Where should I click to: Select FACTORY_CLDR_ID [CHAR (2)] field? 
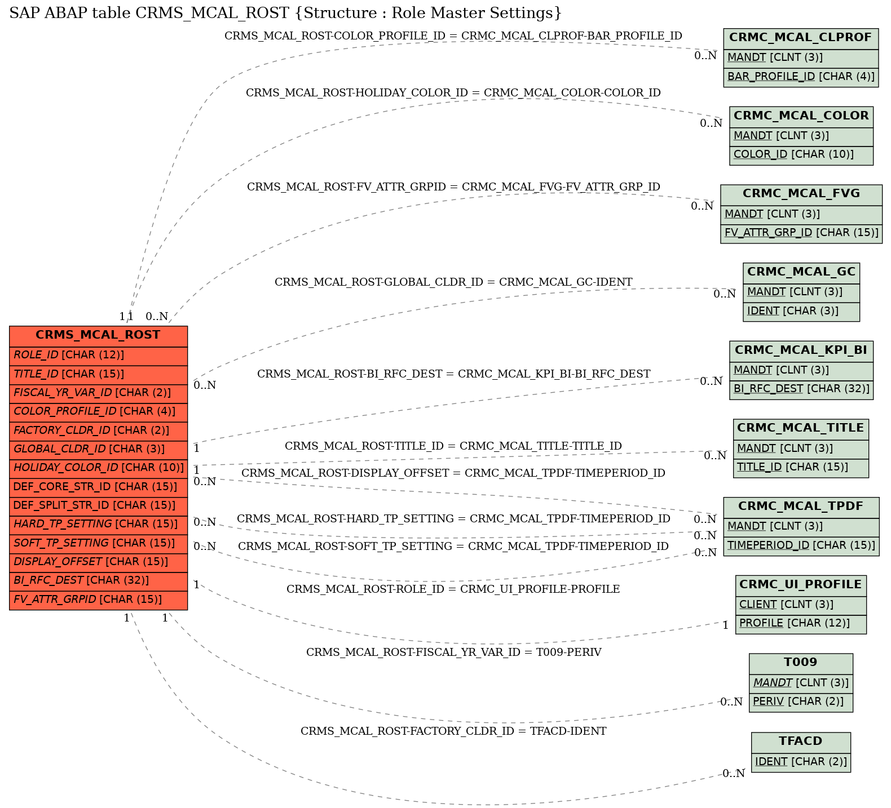(98, 431)
